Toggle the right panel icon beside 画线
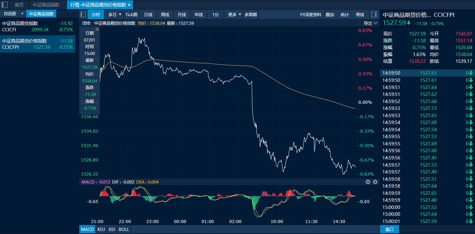This screenshot has width=475, height=234. point(374,14)
